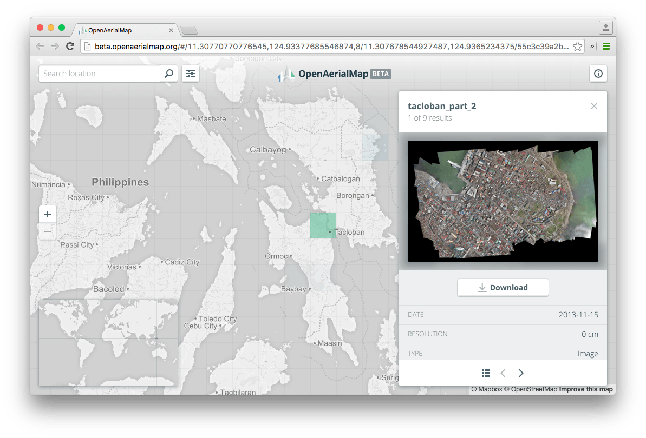This screenshot has height=438, width=646.
Task: Click the '0 cm' resolution value
Action: (590, 334)
